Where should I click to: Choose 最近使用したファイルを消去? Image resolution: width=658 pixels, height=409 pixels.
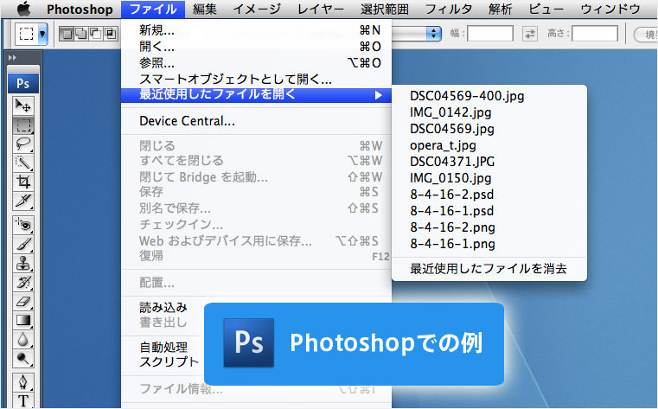point(489,268)
